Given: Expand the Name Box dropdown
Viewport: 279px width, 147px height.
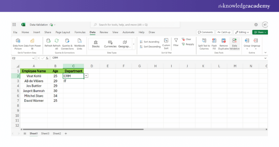Looking at the screenshot, I should [33, 58].
